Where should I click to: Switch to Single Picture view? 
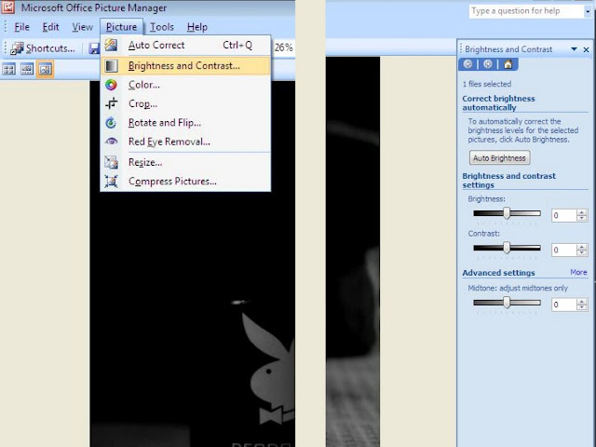45,69
